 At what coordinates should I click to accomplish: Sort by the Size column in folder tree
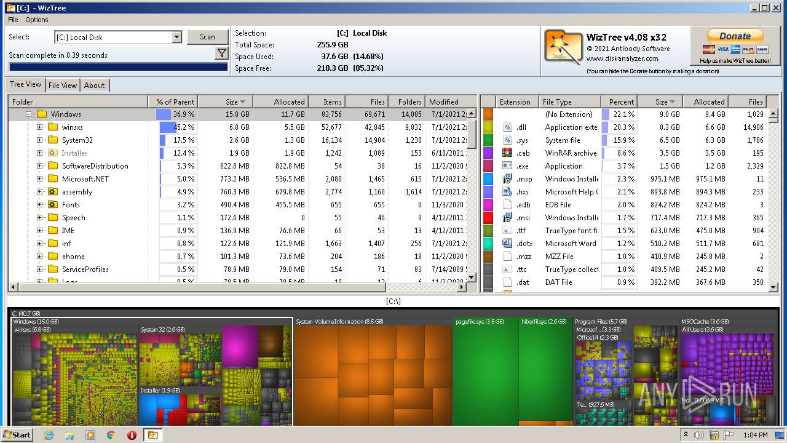pyautogui.click(x=225, y=102)
